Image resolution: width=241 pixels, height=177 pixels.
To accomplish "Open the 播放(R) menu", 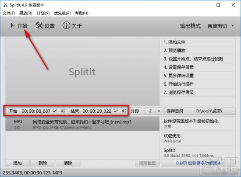I will click(26, 13).
